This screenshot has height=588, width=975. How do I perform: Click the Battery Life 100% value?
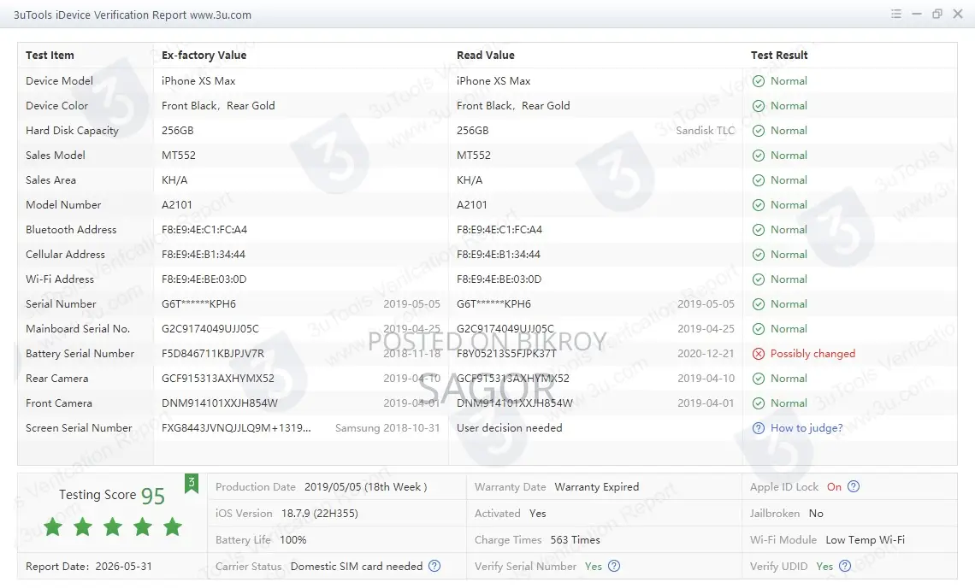[292, 539]
